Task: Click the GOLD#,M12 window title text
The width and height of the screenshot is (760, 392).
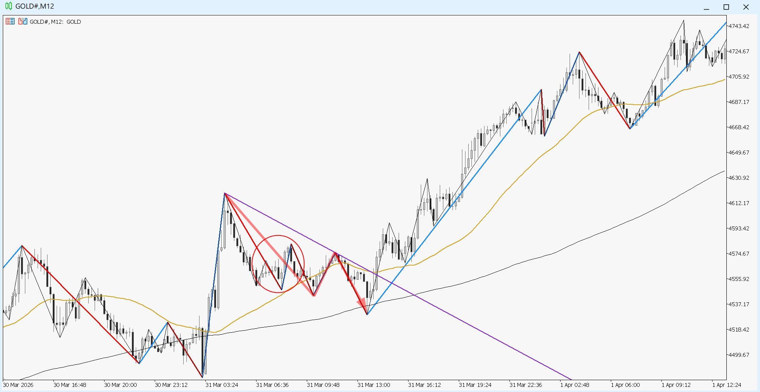Action: pyautogui.click(x=35, y=6)
